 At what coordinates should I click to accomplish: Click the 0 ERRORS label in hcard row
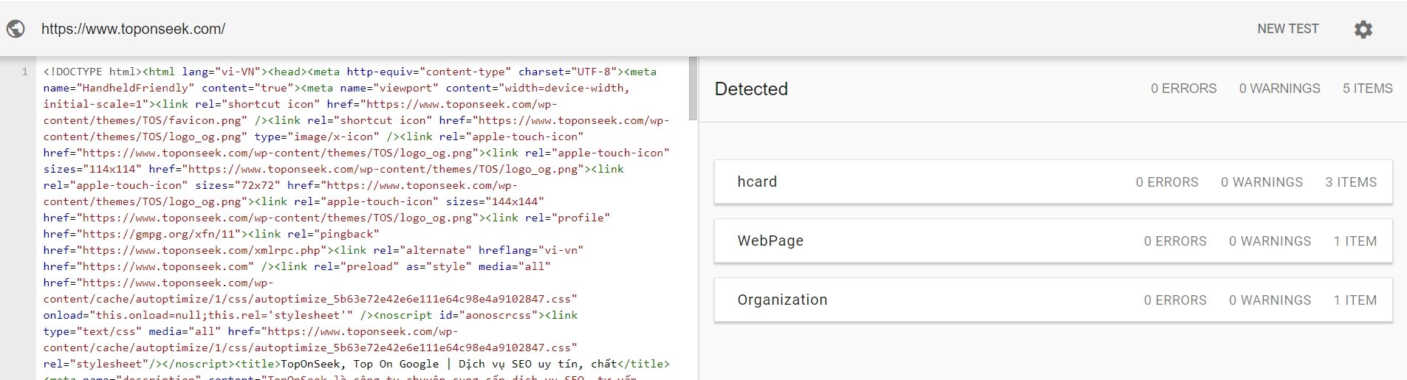coord(1167,182)
